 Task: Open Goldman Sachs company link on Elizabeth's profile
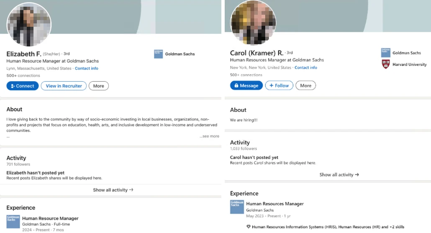coord(180,54)
